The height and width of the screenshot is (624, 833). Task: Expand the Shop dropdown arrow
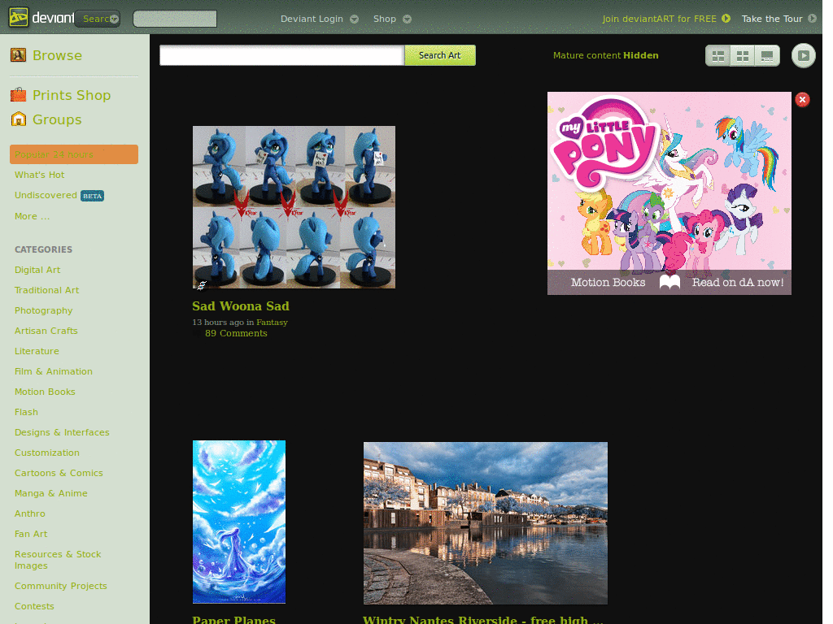407,19
